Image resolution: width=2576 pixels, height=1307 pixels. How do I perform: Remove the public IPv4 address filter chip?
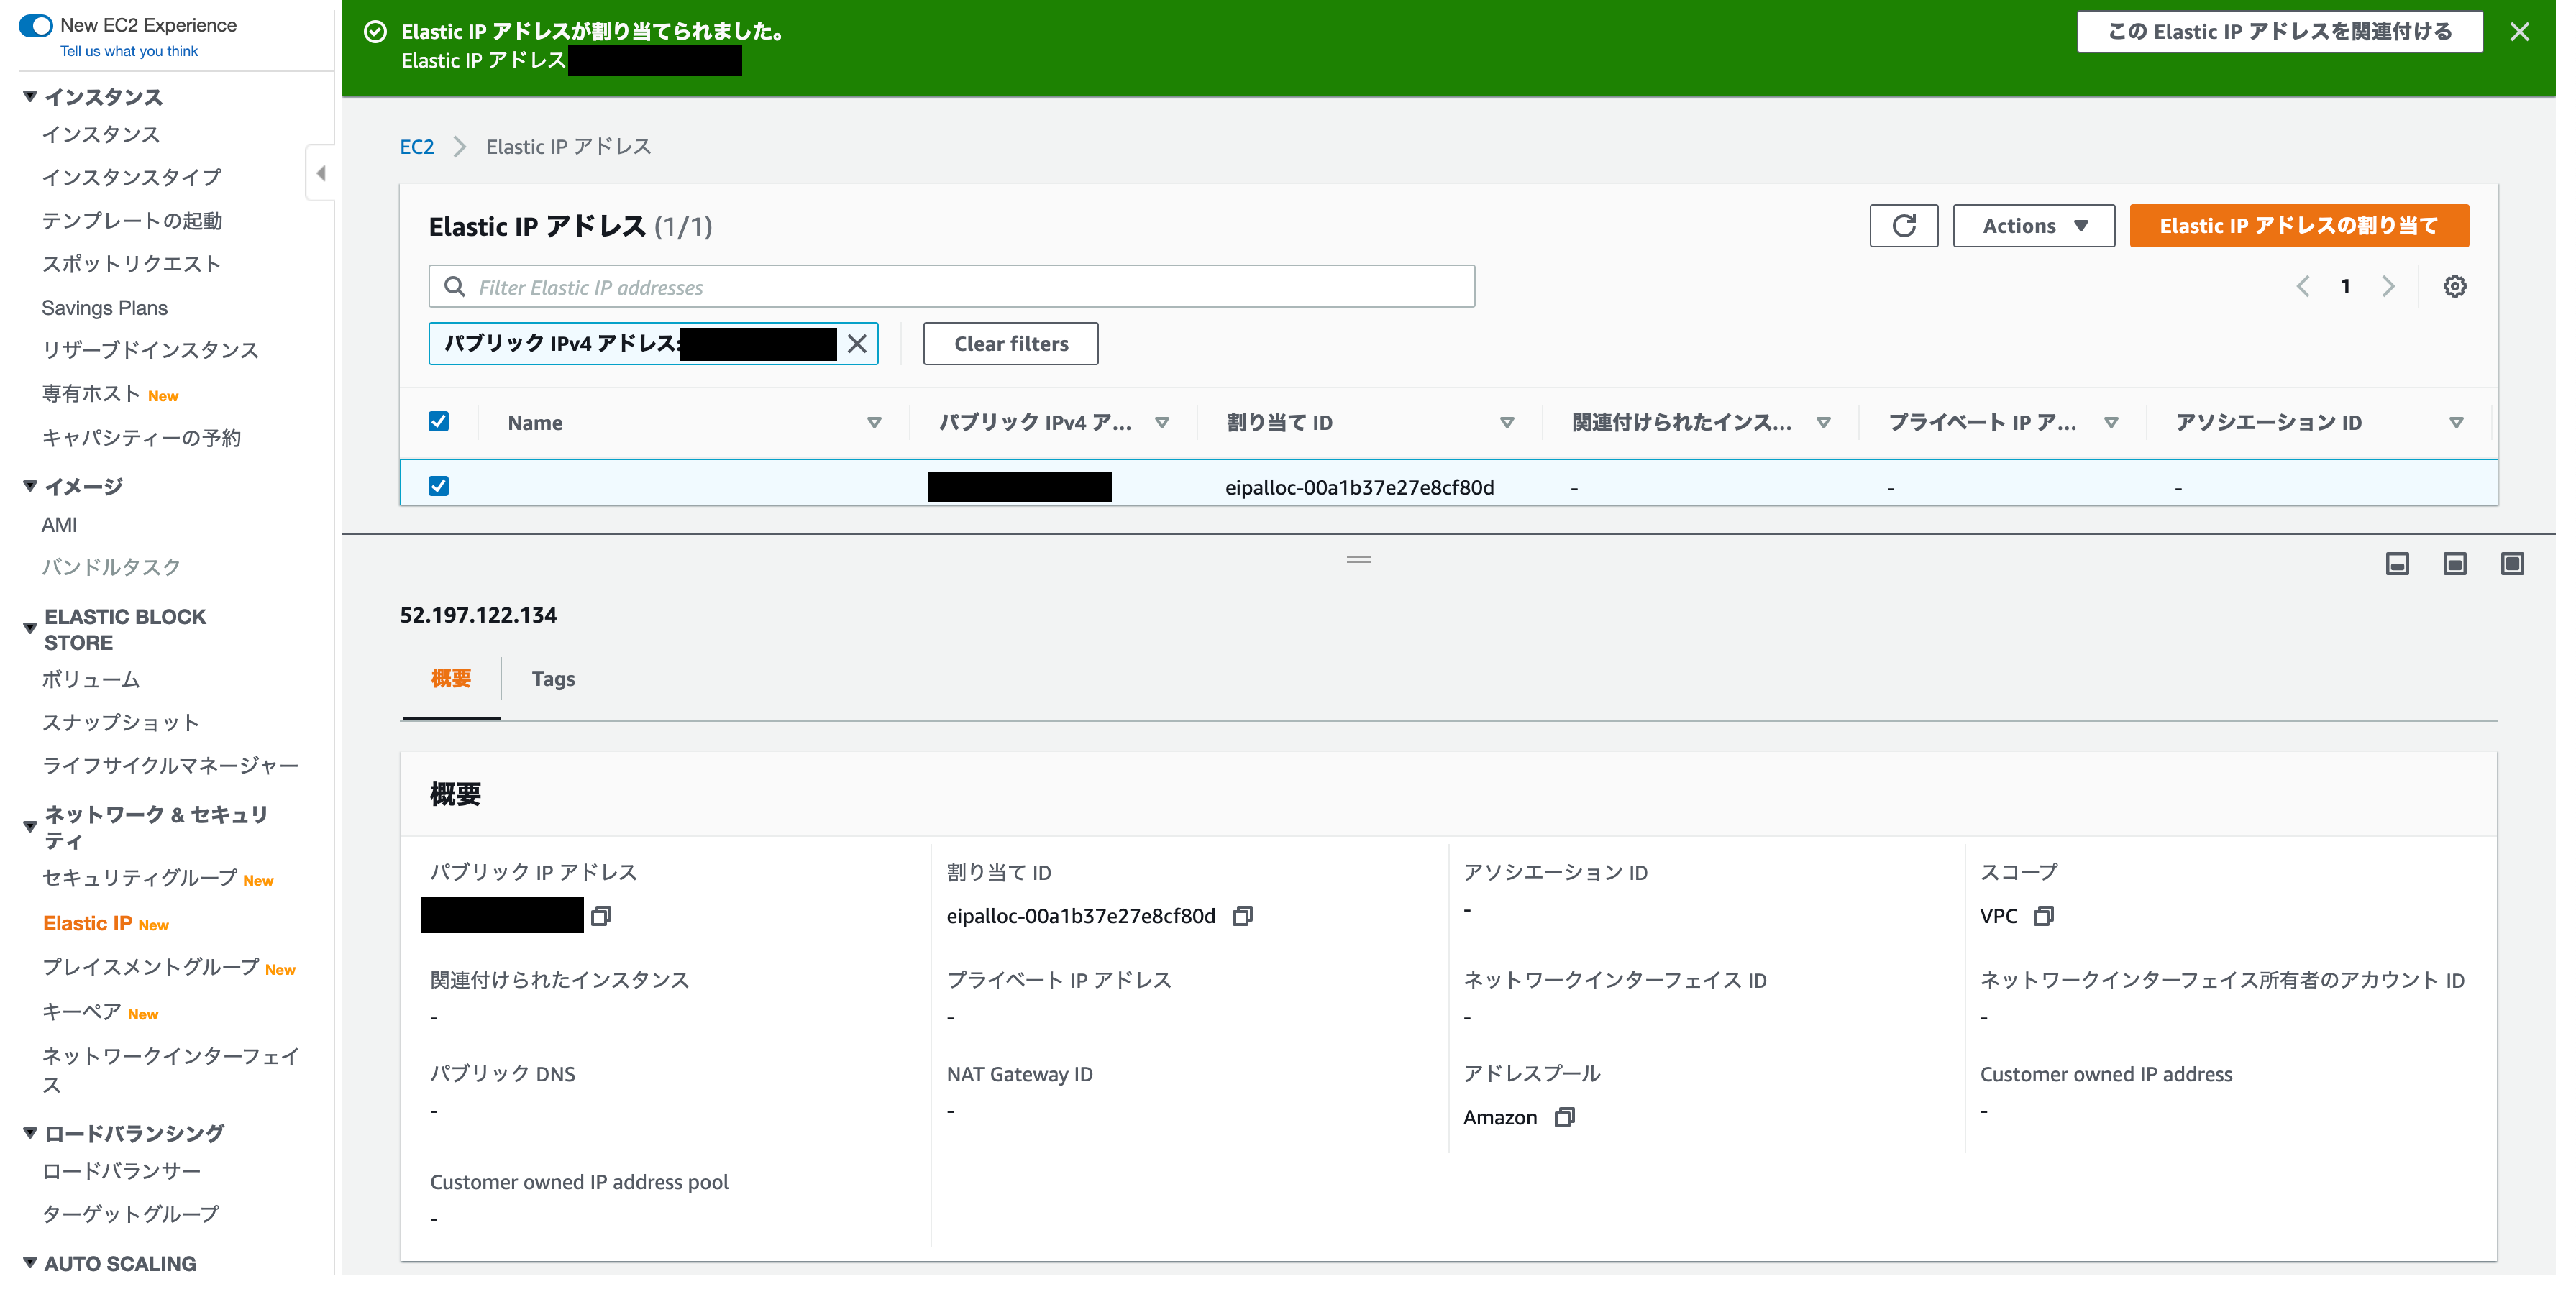(857, 344)
